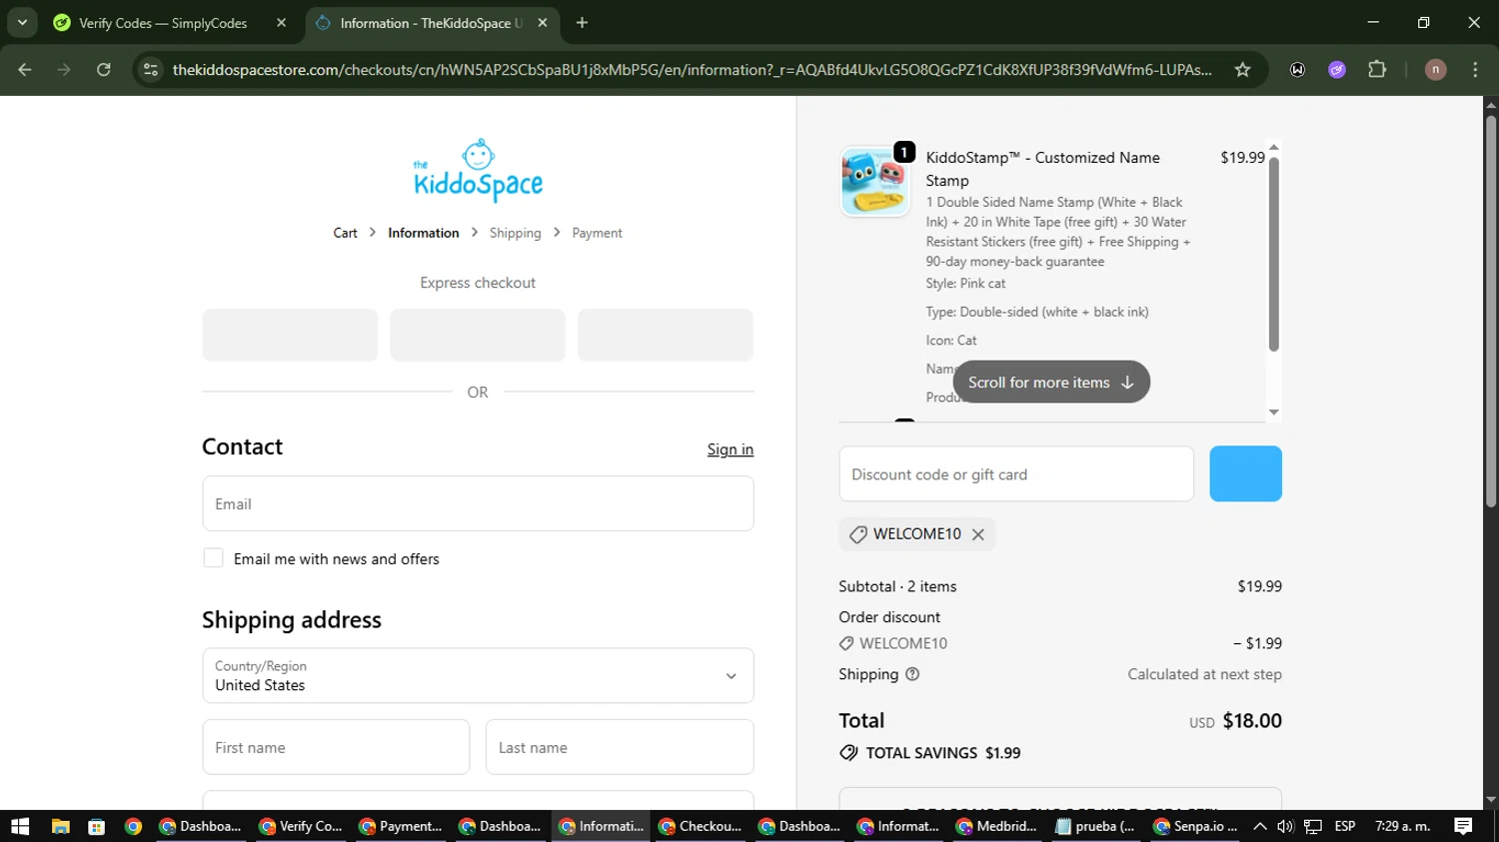Click the taskbar clock 7:29 a. m.
This screenshot has width=1499, height=842.
point(1403,826)
